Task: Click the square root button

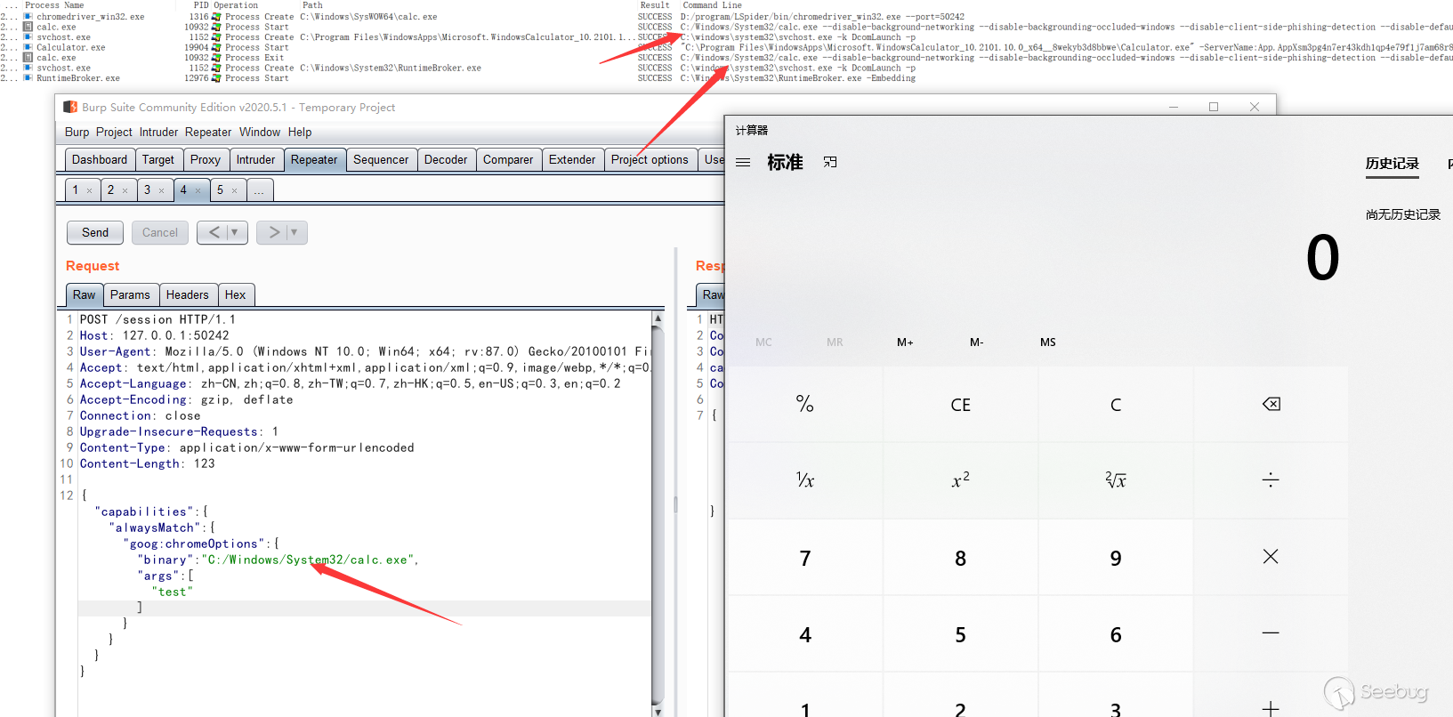Action: [x=1116, y=480]
